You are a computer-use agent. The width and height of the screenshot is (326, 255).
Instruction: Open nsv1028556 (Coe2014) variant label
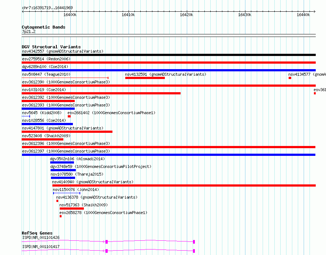pos(44,120)
